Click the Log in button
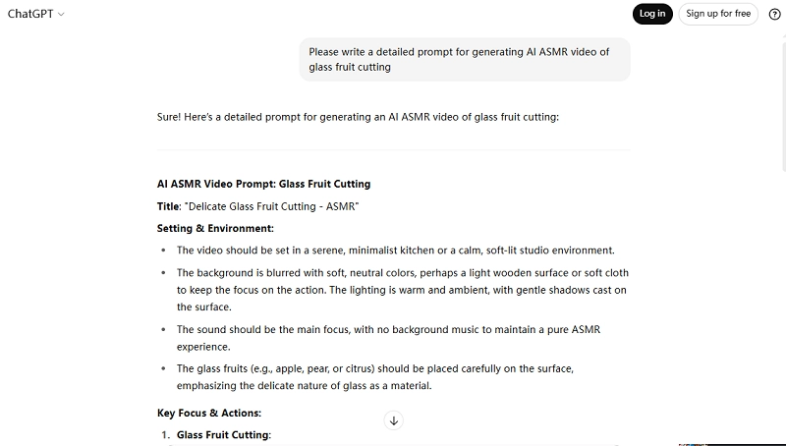The width and height of the screenshot is (786, 446). click(652, 14)
